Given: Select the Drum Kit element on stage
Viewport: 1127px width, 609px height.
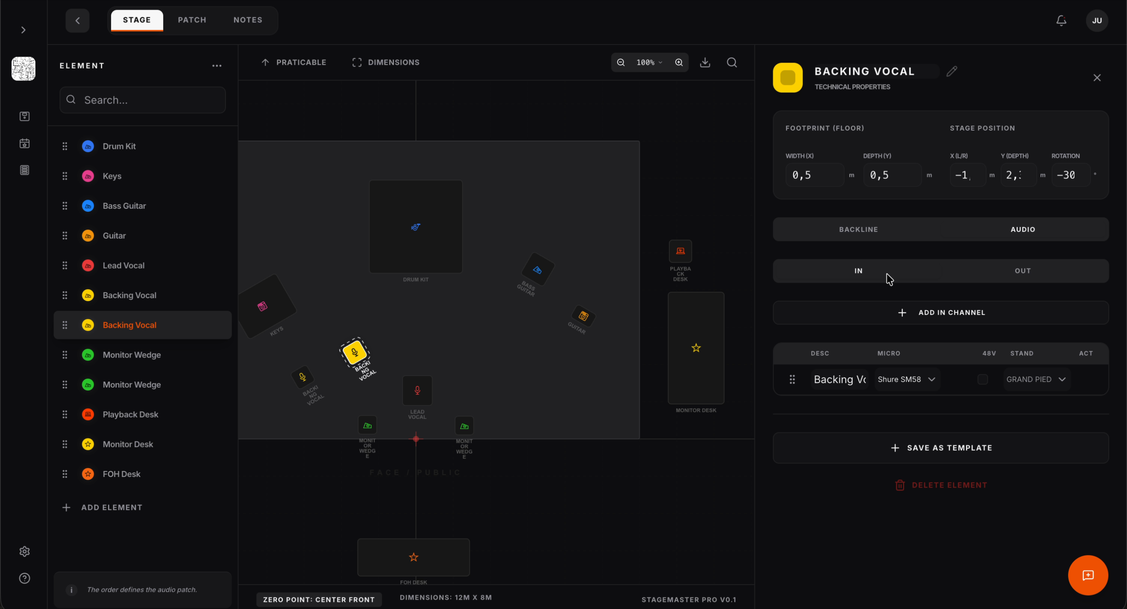Looking at the screenshot, I should point(416,227).
